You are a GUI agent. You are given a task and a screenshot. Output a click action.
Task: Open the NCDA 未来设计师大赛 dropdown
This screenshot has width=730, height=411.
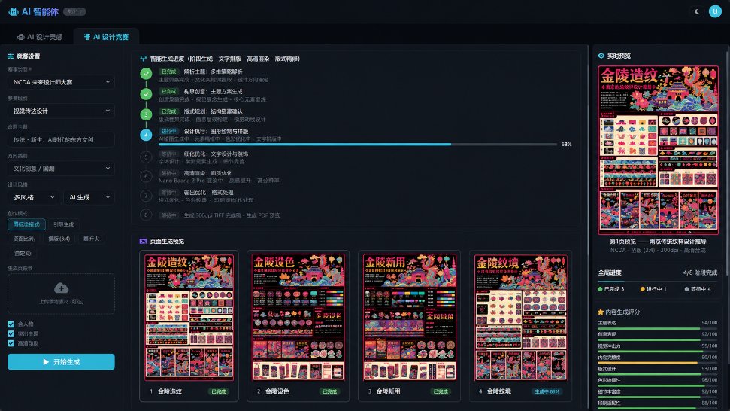(61, 82)
